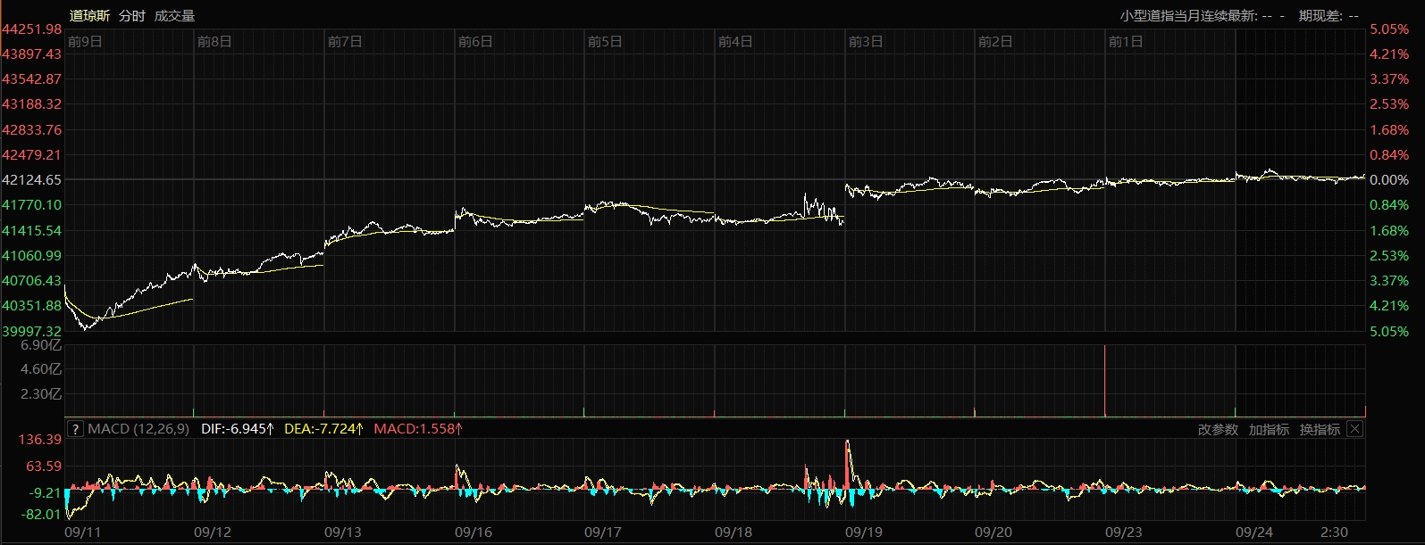Select the 成交量 volume tab
1425x545 pixels.
[174, 16]
